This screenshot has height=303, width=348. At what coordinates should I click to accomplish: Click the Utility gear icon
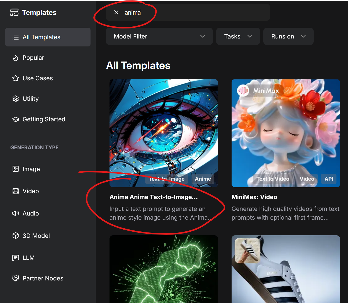pyautogui.click(x=16, y=99)
